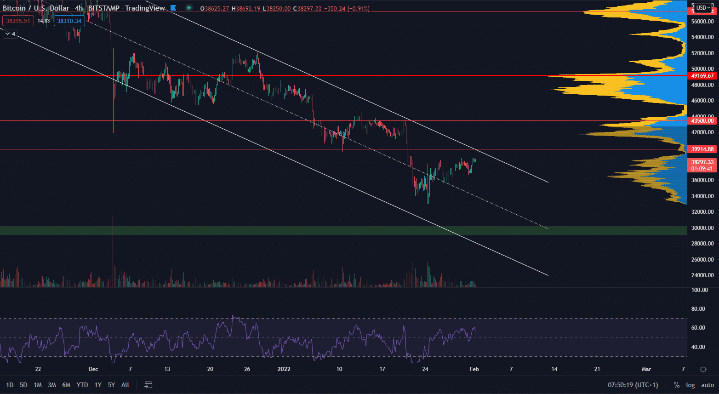Click the red sell price 38295.51 box
Image resolution: width=719 pixels, height=394 pixels.
pos(18,21)
